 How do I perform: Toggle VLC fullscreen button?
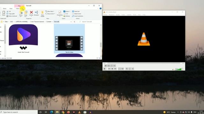tap(120, 69)
